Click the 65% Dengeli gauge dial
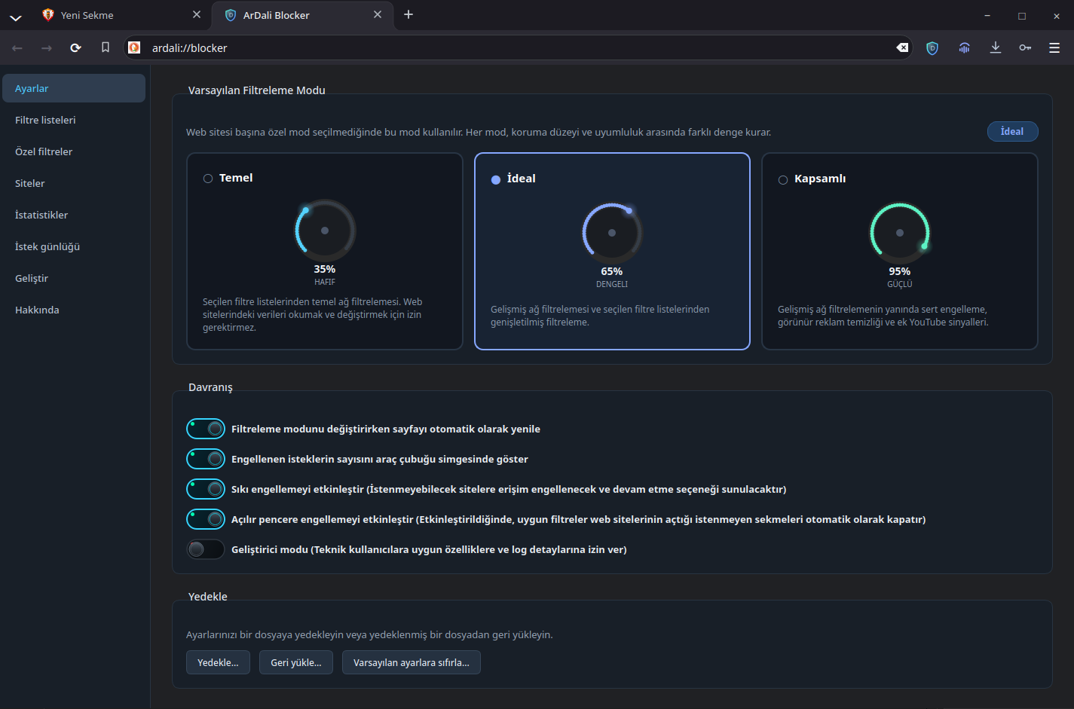This screenshot has width=1074, height=709. click(612, 233)
